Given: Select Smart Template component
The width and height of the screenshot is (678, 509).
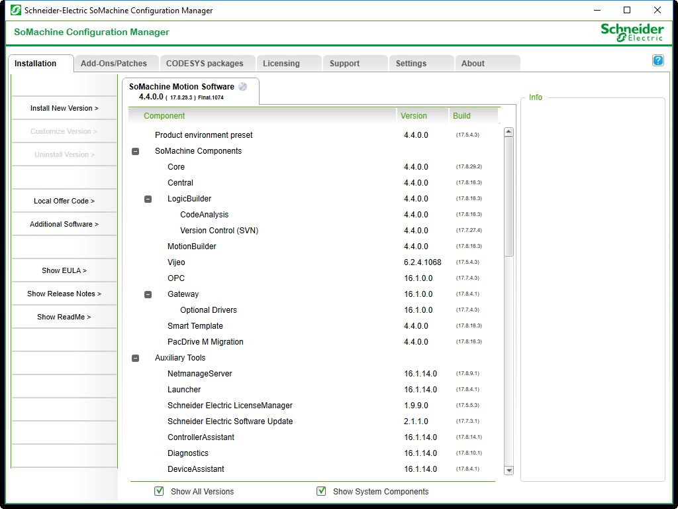Looking at the screenshot, I should [x=315, y=326].
